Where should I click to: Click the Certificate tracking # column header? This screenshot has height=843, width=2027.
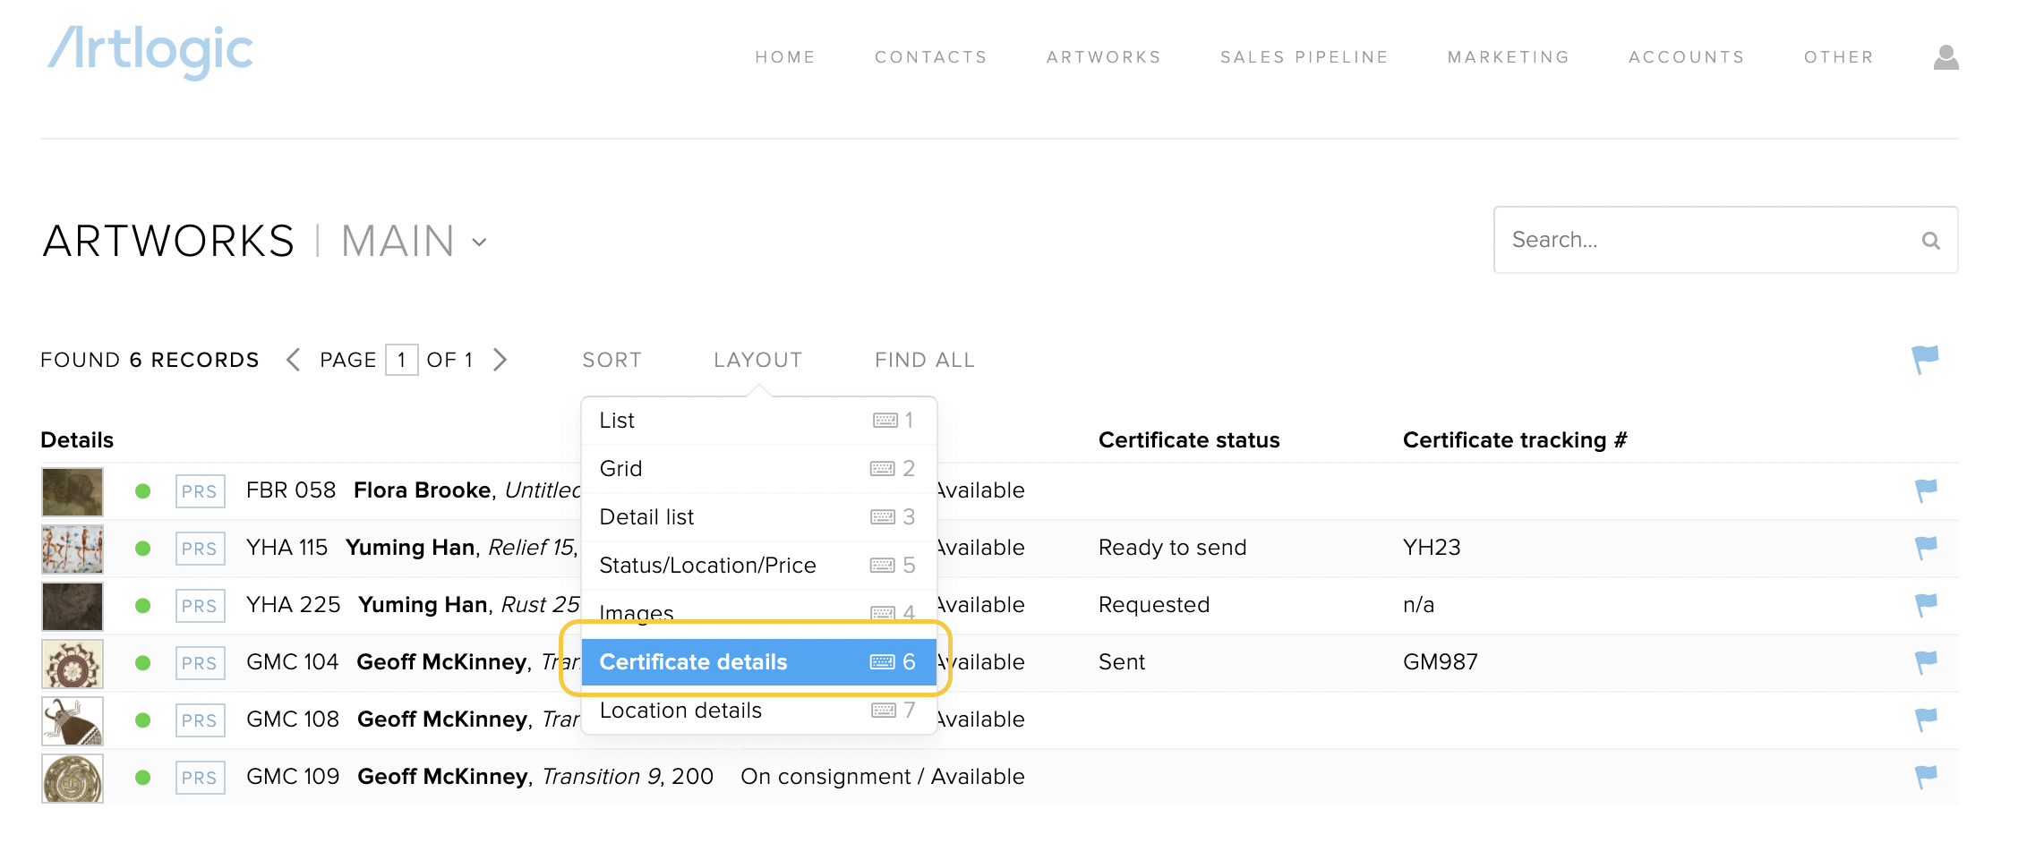(x=1515, y=440)
